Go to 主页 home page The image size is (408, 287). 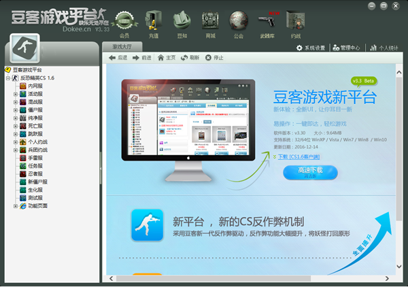pyautogui.click(x=167, y=58)
